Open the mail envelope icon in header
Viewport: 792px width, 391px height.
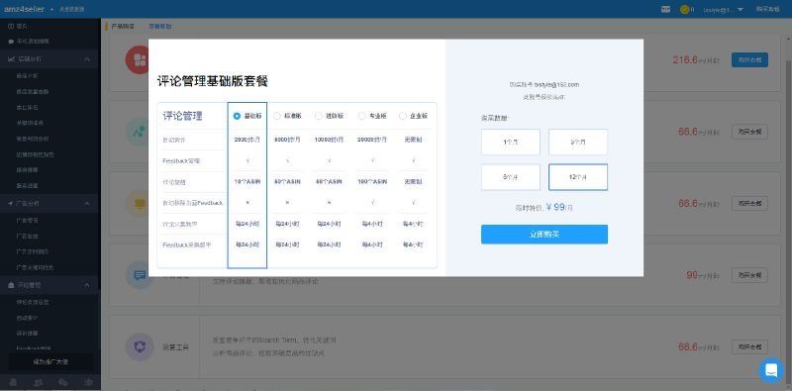point(665,9)
